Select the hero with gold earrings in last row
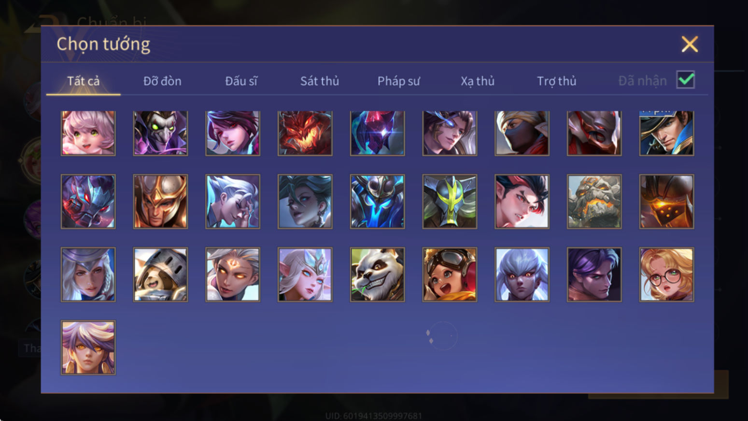The image size is (748, 421). (88, 348)
